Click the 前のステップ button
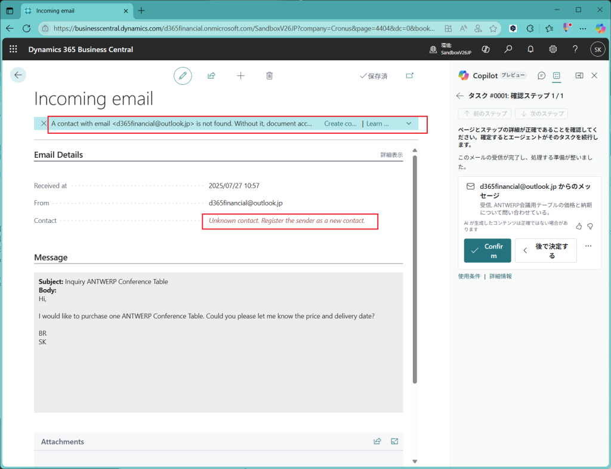This screenshot has width=611, height=469. pyautogui.click(x=485, y=114)
